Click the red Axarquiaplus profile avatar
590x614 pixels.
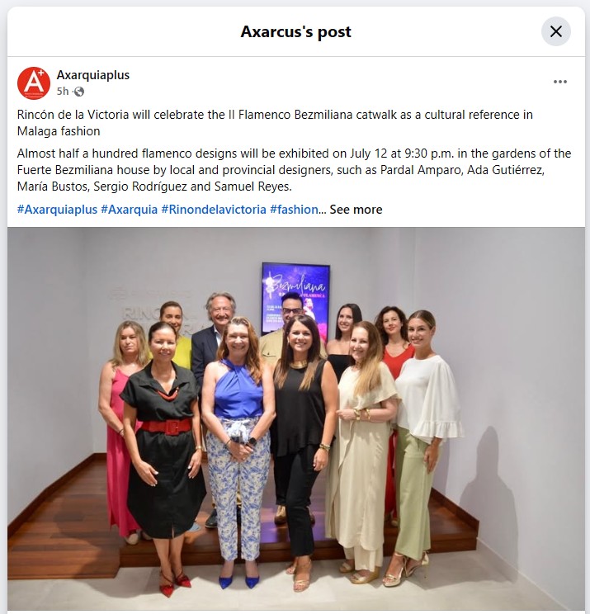tap(34, 83)
